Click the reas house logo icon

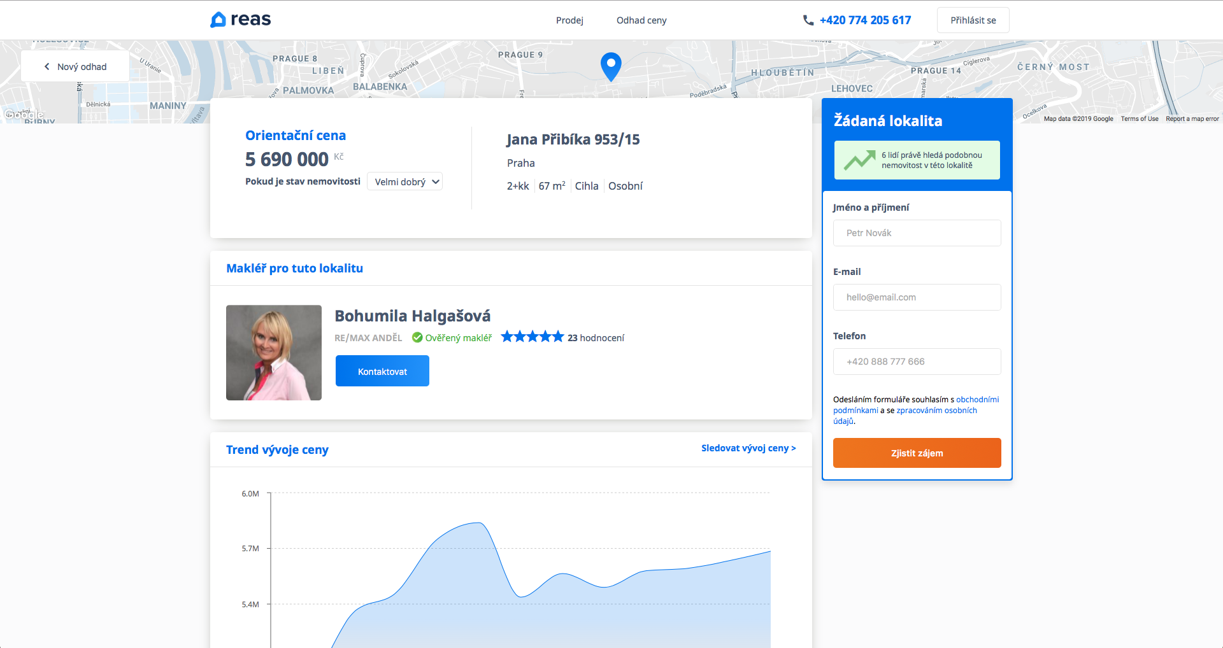[x=218, y=20]
